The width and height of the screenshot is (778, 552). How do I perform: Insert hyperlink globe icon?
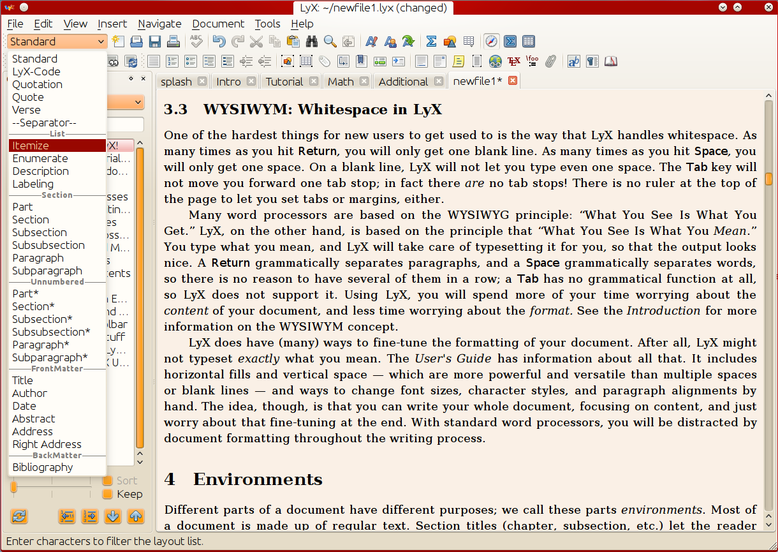coord(495,61)
